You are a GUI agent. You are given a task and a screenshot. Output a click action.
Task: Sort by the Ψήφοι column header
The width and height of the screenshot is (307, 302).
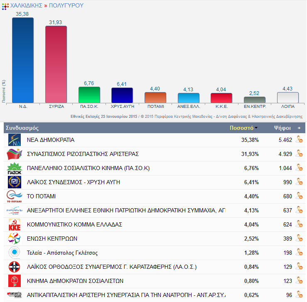(282, 128)
